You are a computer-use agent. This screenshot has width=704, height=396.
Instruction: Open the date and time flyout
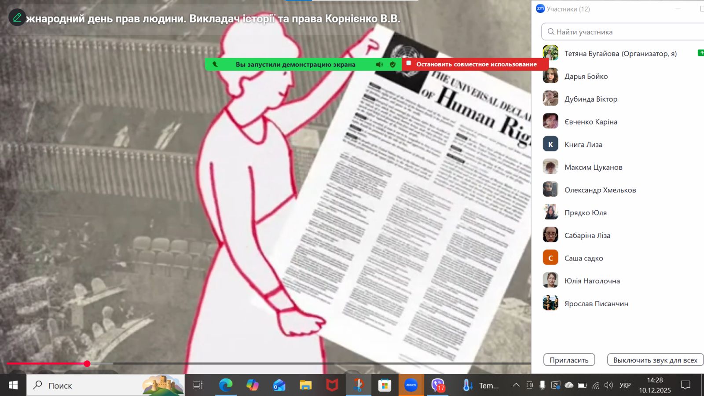click(655, 385)
